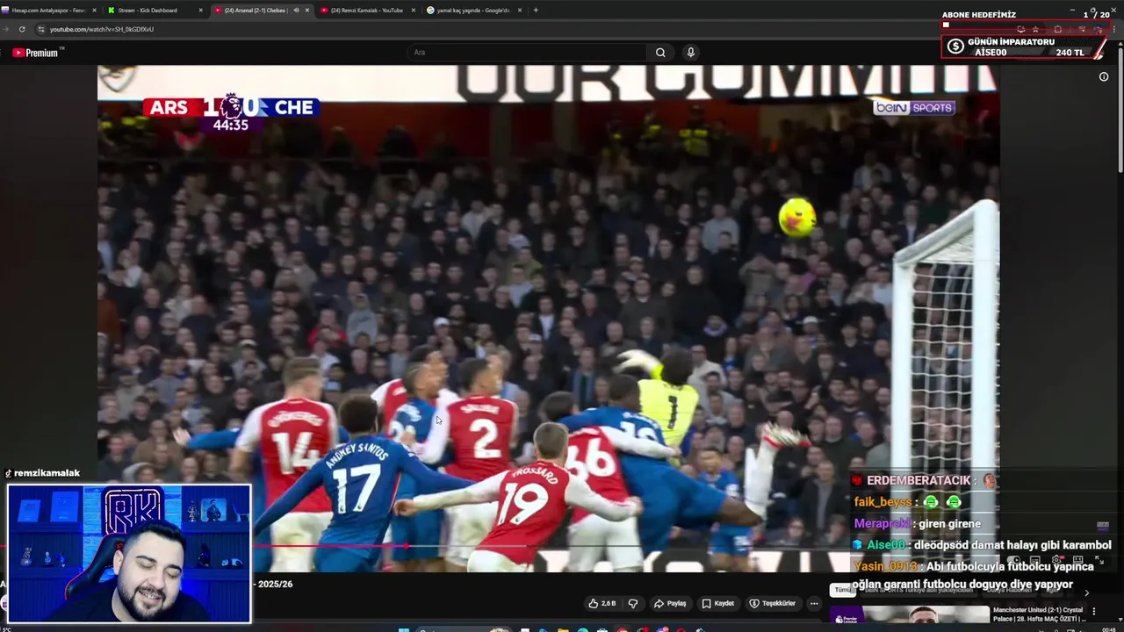The height and width of the screenshot is (632, 1124).
Task: Reload the YouTube page
Action: coord(22,29)
